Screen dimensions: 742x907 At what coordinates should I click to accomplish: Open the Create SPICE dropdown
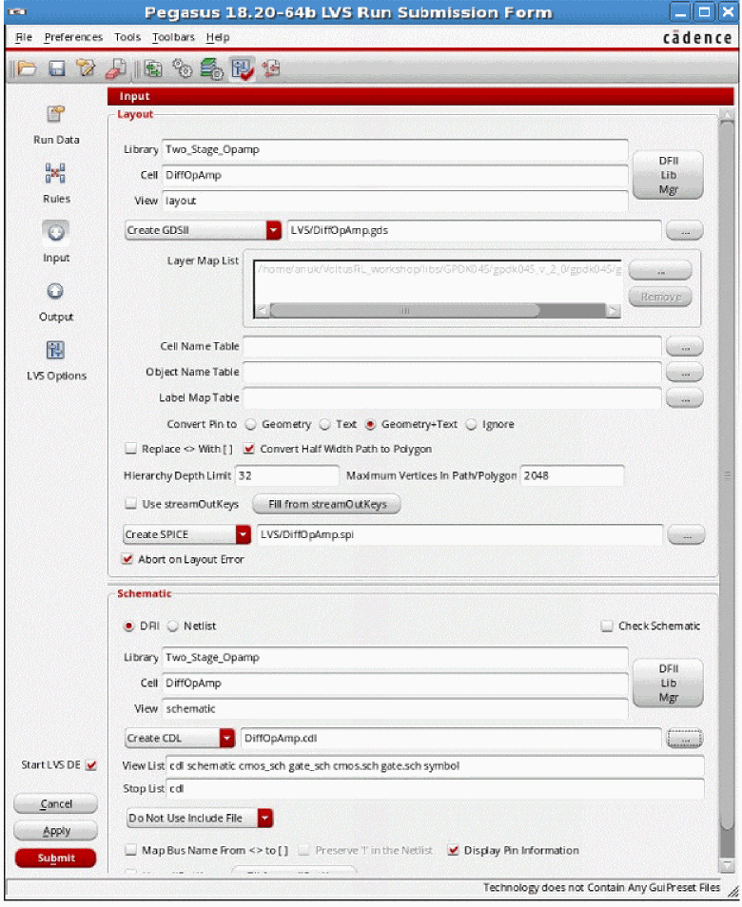(186, 534)
